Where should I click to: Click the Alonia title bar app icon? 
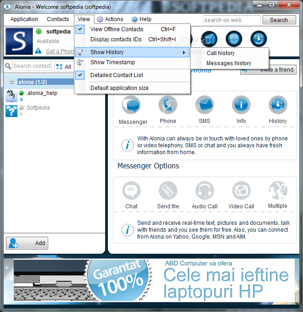tap(7, 6)
